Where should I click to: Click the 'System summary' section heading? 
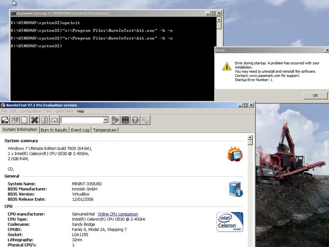pyautogui.click(x=21, y=141)
